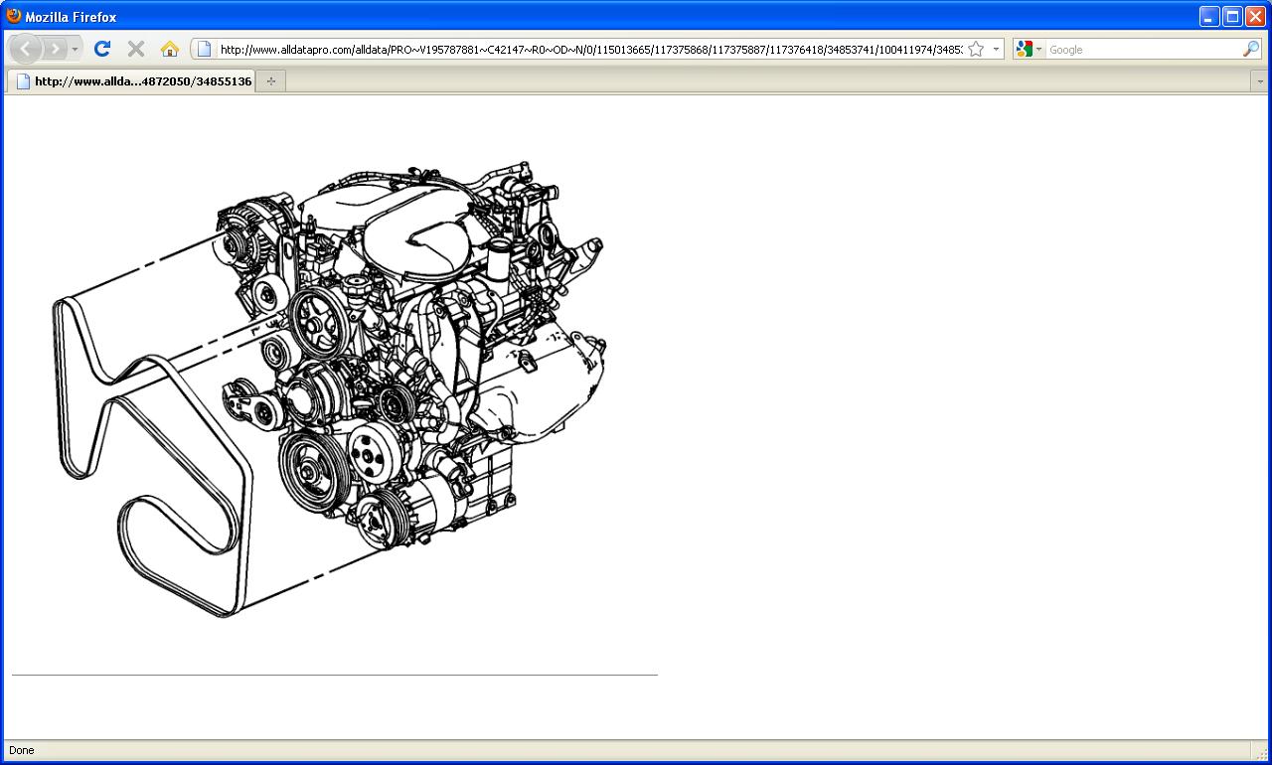Click the Firefox logo in title bar
This screenshot has width=1272, height=765.
pyautogui.click(x=14, y=16)
